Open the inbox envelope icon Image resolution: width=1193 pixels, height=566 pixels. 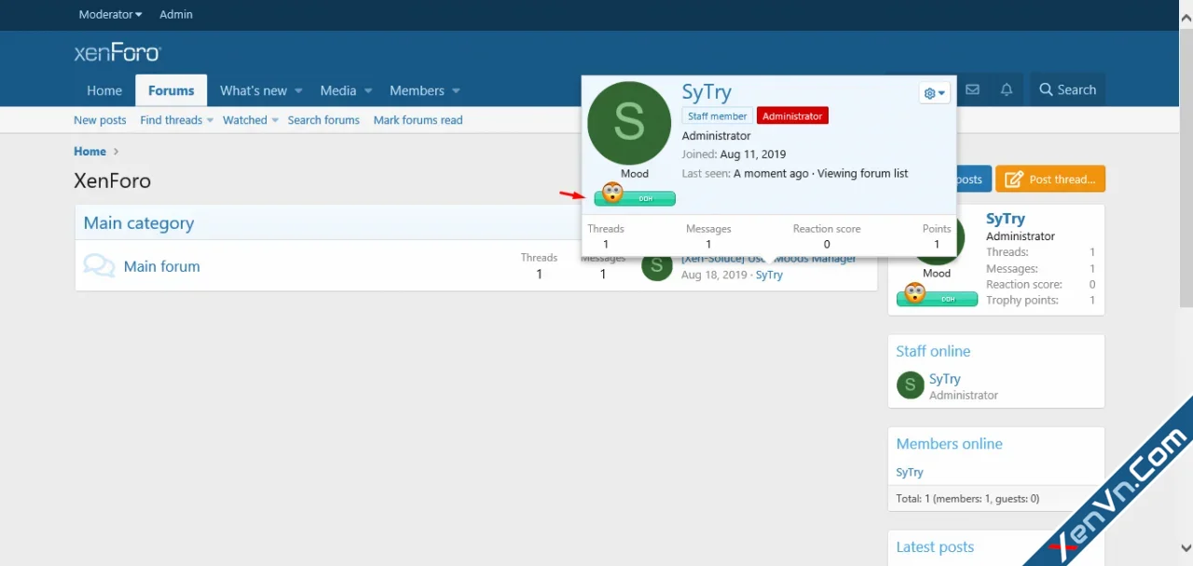click(x=972, y=89)
